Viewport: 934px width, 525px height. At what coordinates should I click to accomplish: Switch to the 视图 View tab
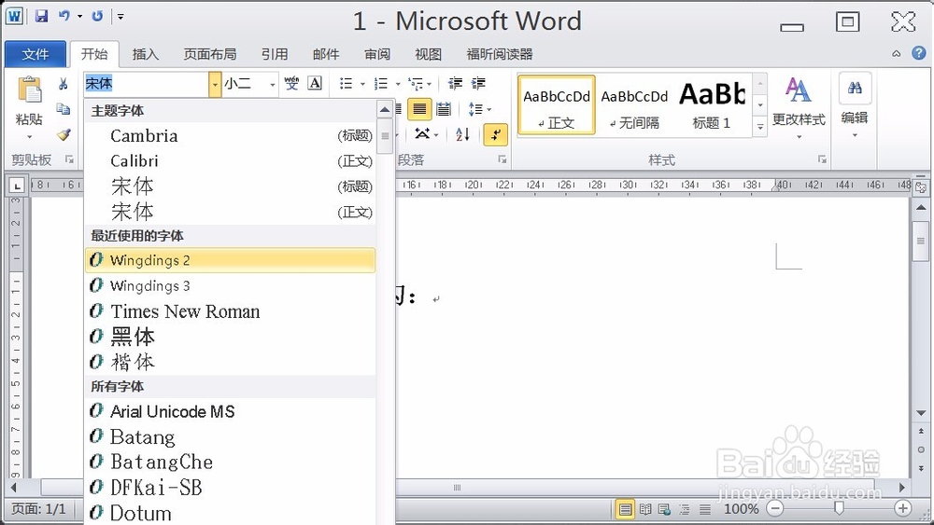pyautogui.click(x=429, y=54)
